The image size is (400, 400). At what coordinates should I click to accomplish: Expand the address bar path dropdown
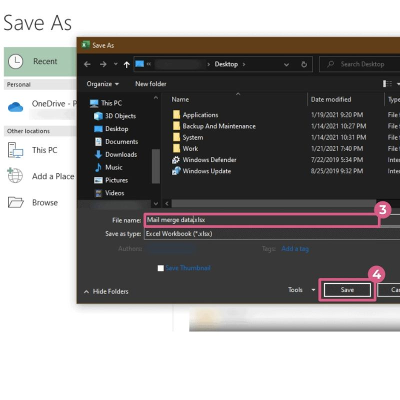(286, 64)
